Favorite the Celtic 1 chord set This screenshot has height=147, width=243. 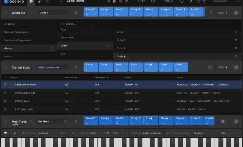[x=236, y=32]
